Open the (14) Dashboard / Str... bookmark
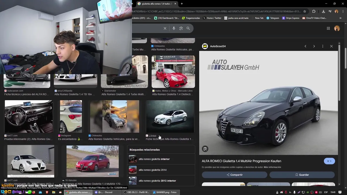Screen dimensions: 347x195 click(167, 18)
